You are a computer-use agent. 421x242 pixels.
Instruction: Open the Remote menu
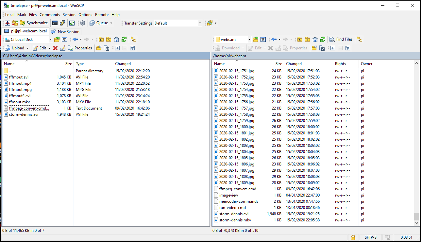point(102,15)
